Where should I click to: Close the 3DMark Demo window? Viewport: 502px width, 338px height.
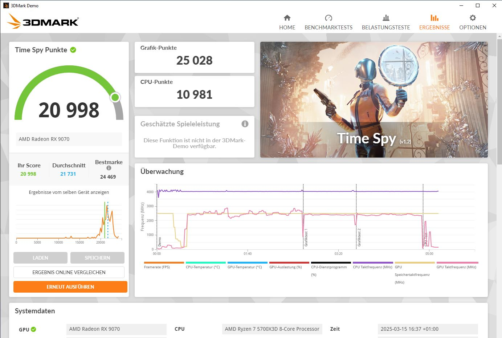point(494,5)
